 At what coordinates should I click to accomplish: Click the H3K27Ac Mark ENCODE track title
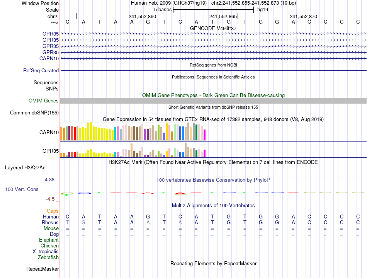tap(213, 162)
